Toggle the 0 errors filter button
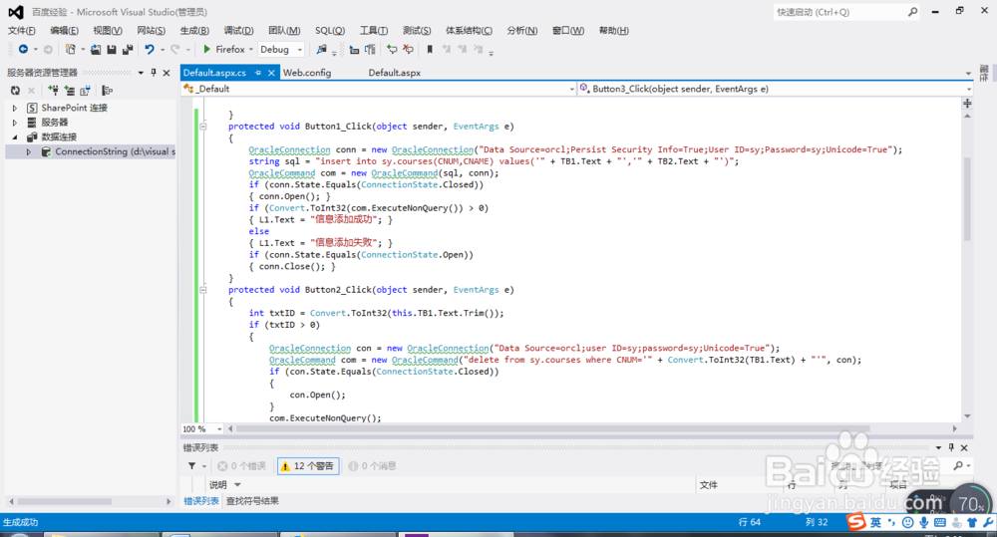This screenshot has height=537, width=997. 241,466
